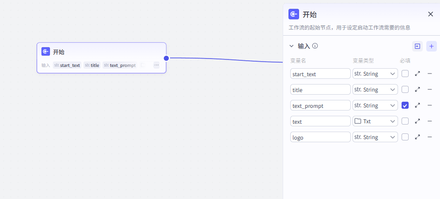Change the Txt file type dropdown
Image resolution: width=440 pixels, height=199 pixels.
coord(375,122)
